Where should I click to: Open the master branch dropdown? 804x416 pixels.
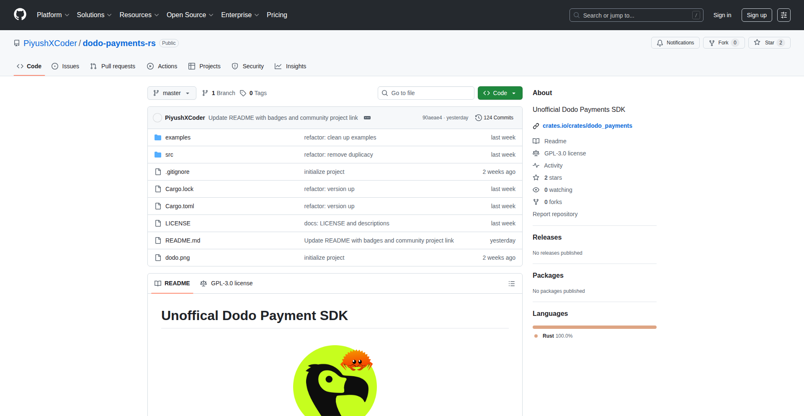(172, 93)
